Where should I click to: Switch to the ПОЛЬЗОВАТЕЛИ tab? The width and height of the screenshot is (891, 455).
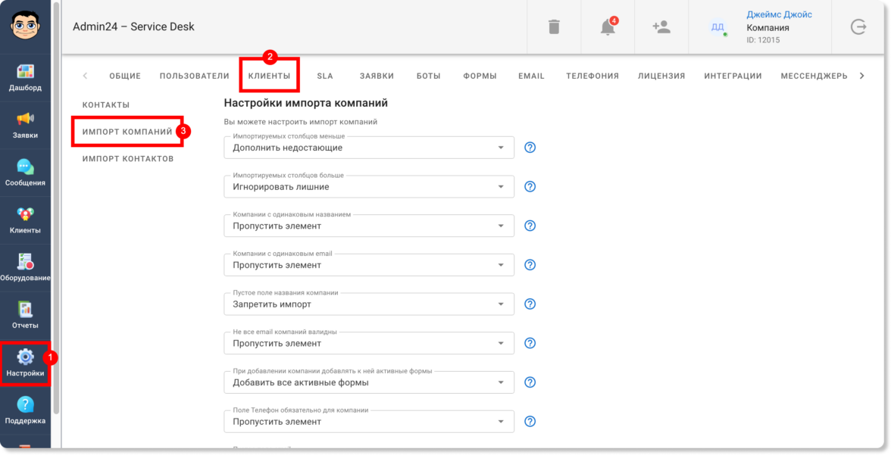pos(194,76)
